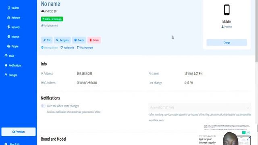Toggle the Belongs to you option
This screenshot has width=258, height=145.
[x=49, y=48]
